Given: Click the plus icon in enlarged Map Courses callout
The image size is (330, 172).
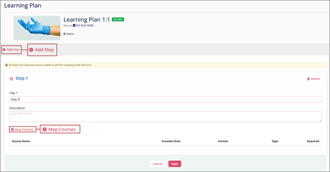Looking at the screenshot, I should pos(44,129).
